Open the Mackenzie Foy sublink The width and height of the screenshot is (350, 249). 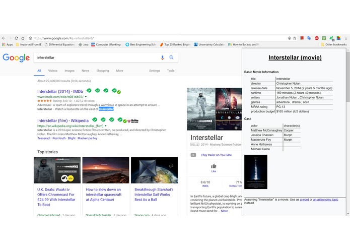click(x=87, y=138)
